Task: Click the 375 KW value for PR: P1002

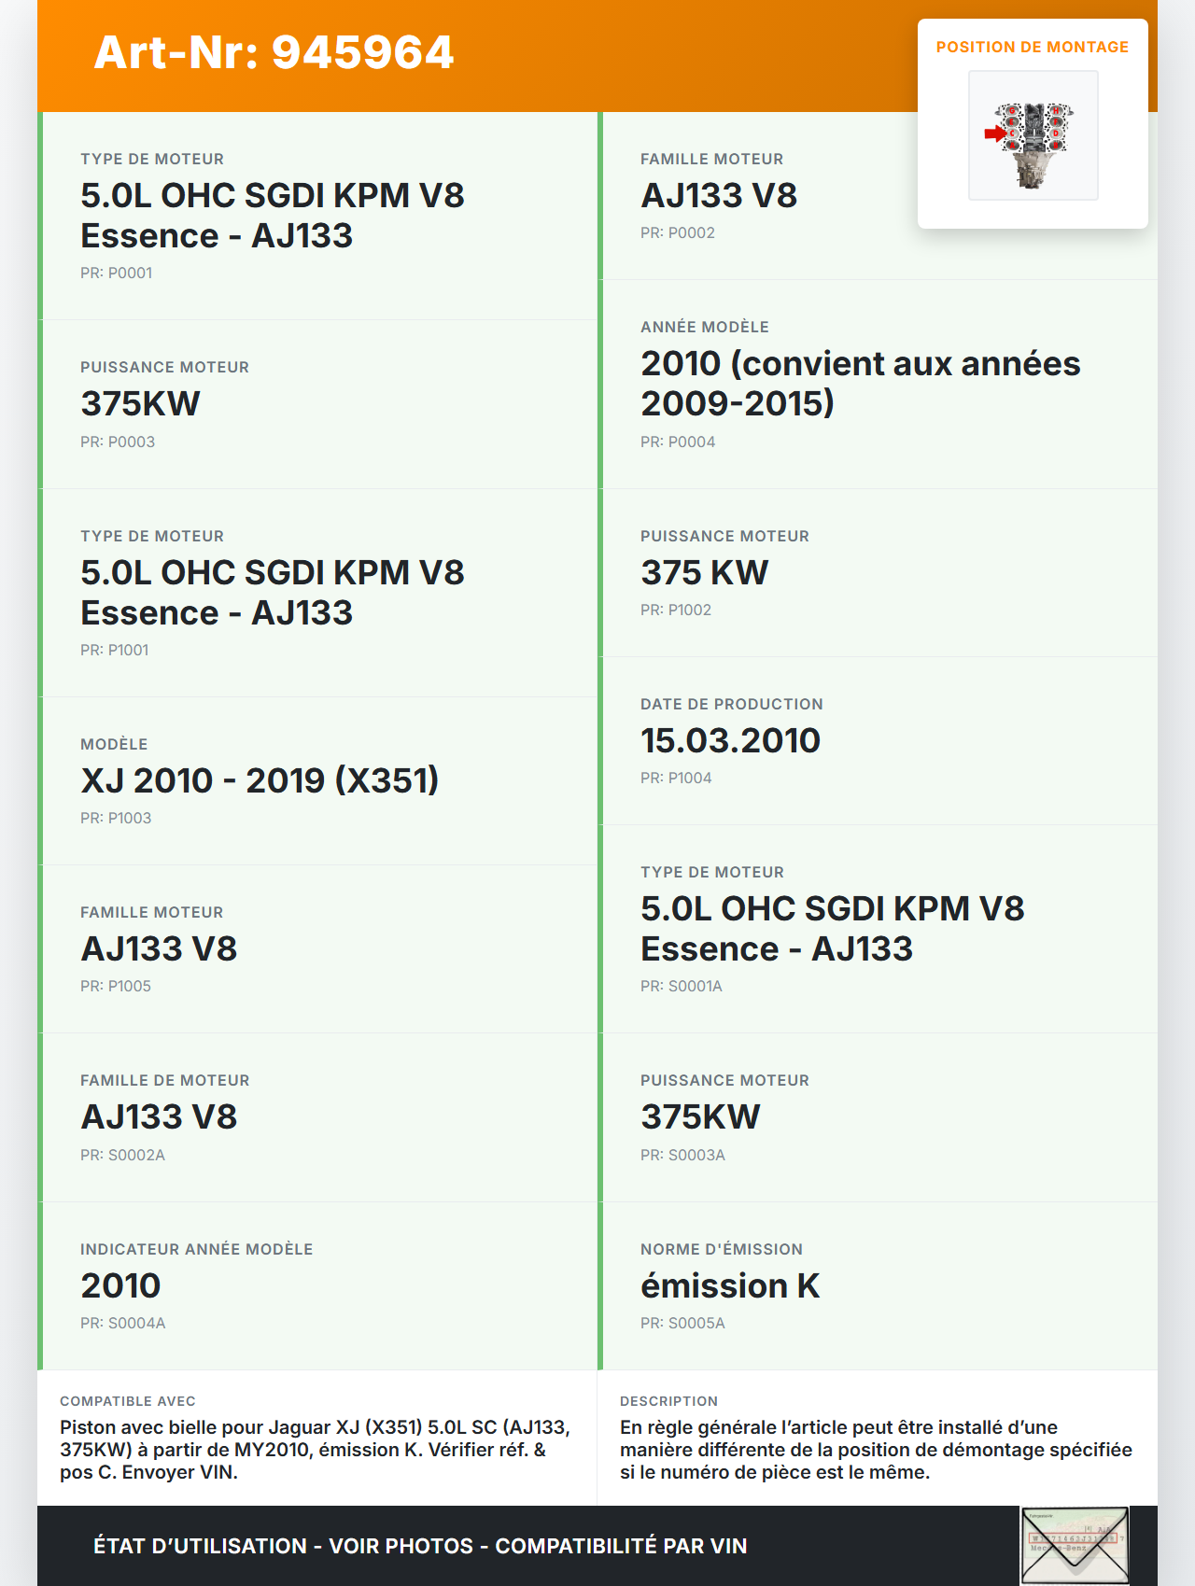Action: tap(704, 572)
